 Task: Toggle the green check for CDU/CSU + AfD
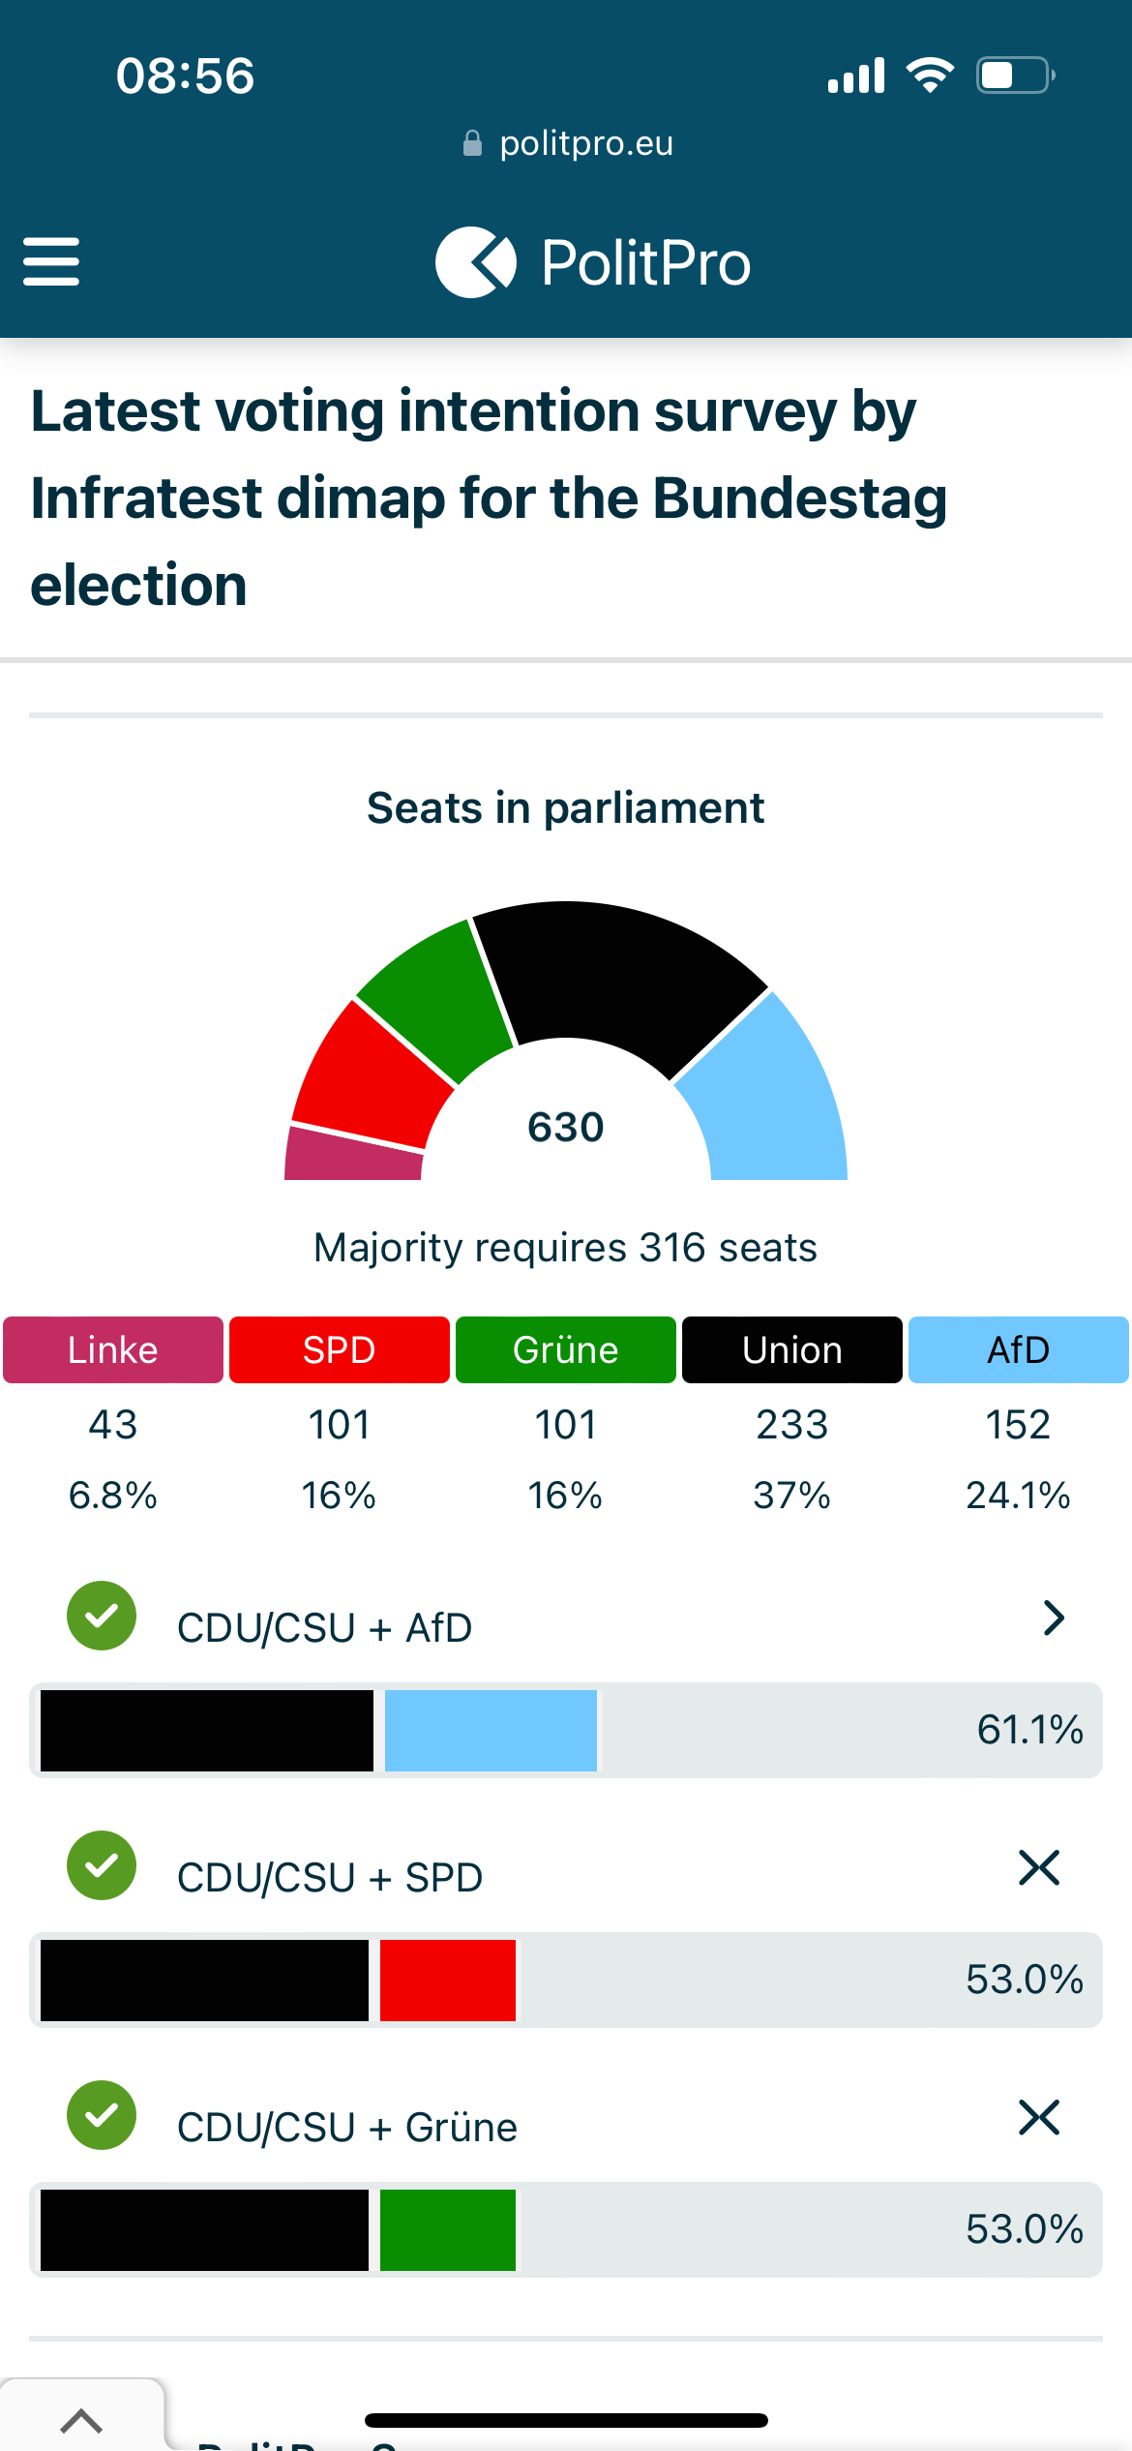click(x=102, y=1616)
